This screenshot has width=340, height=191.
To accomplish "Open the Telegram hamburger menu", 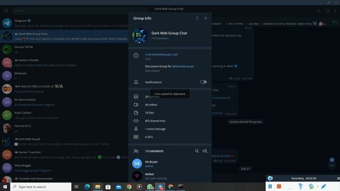I will pos(6,11).
